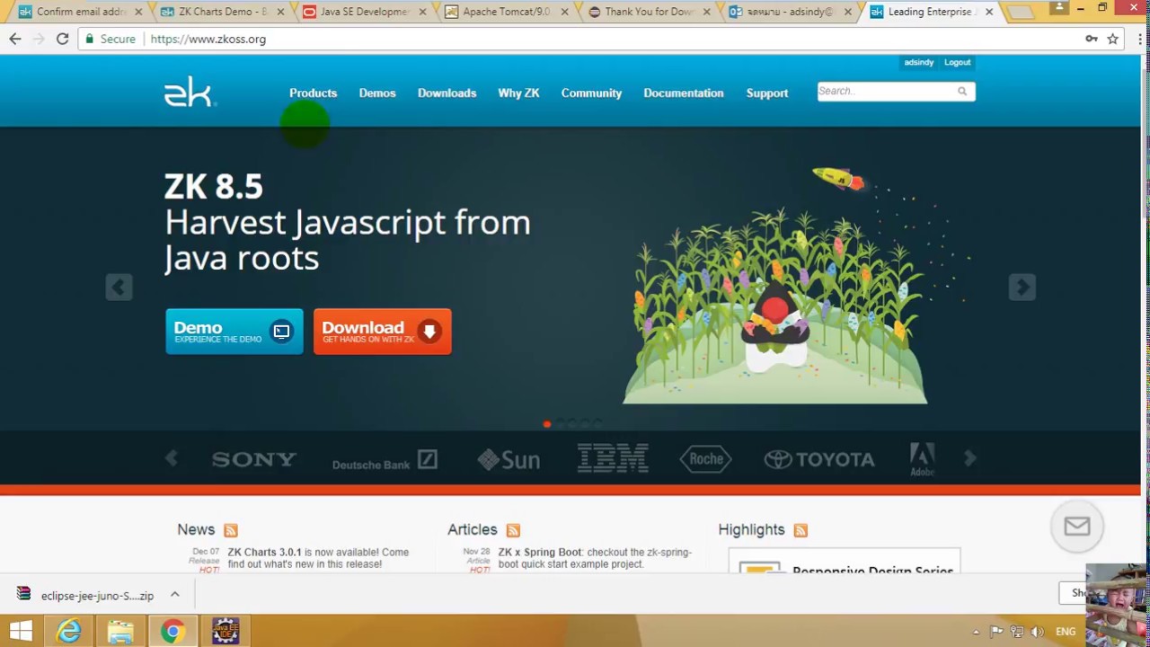
Task: Reload the page with refresh icon
Action: pos(62,39)
